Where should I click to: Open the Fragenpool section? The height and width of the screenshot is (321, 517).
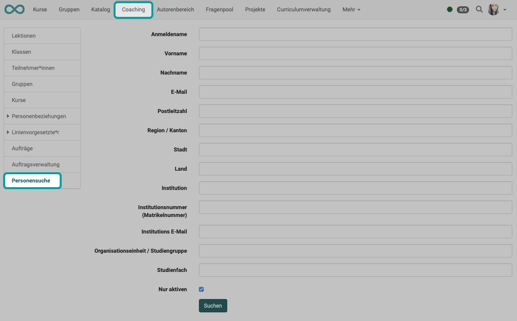[x=219, y=9]
